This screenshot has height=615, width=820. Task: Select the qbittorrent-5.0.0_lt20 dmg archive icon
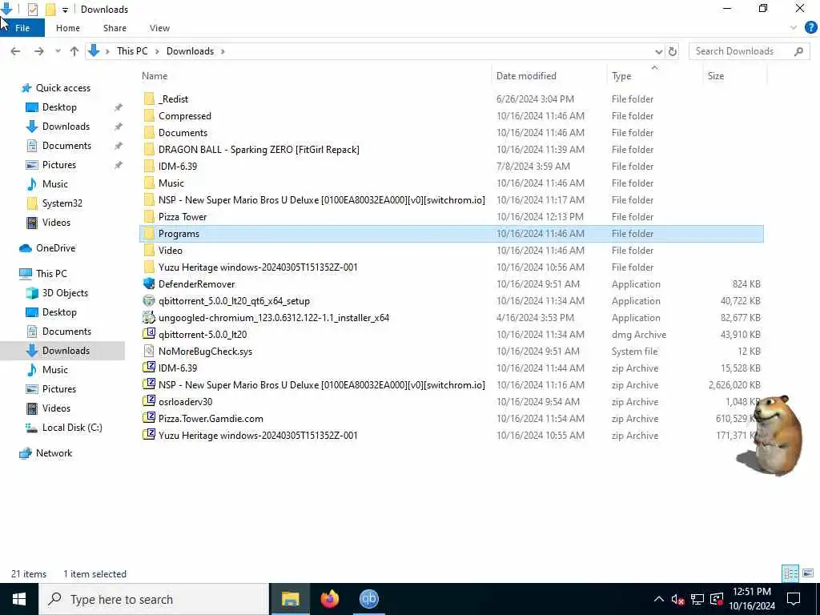(x=149, y=334)
